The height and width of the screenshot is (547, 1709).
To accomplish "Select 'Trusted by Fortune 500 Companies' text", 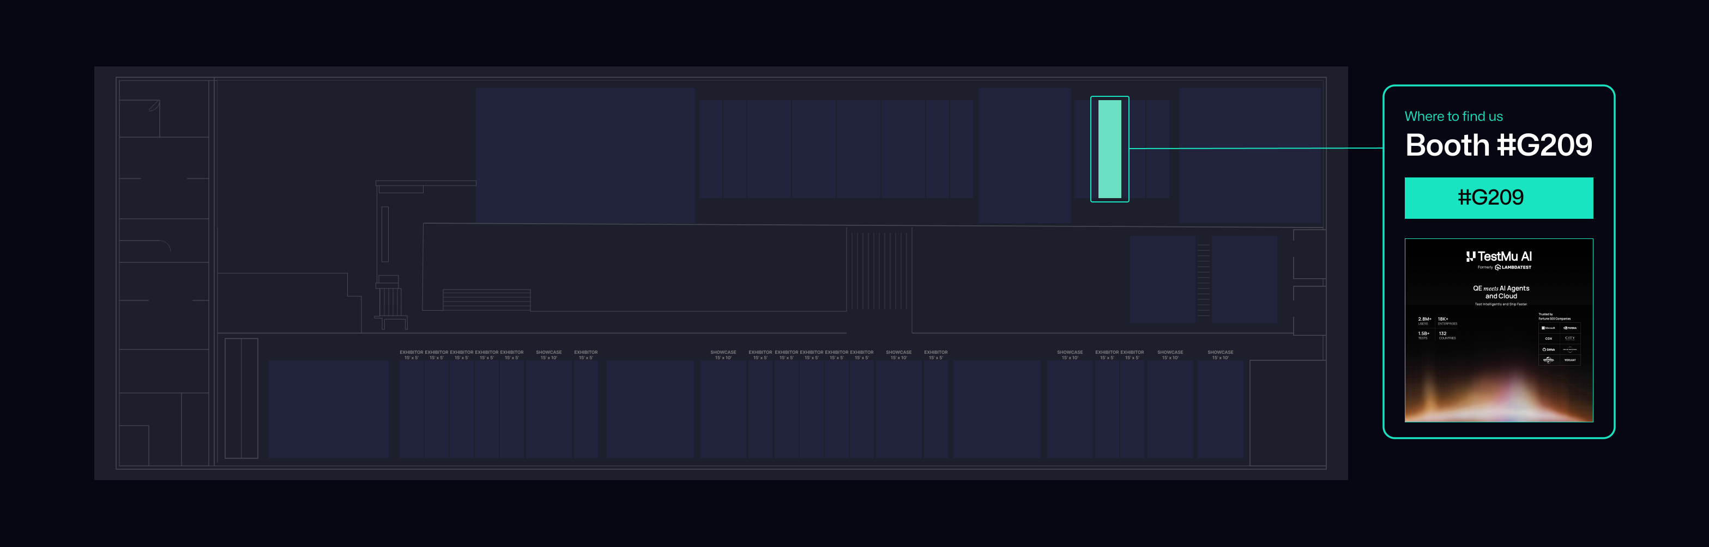I will coord(1554,317).
